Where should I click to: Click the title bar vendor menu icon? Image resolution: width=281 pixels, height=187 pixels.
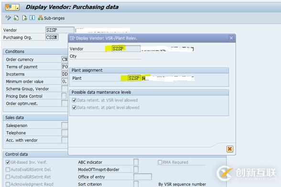(x=12, y=7)
